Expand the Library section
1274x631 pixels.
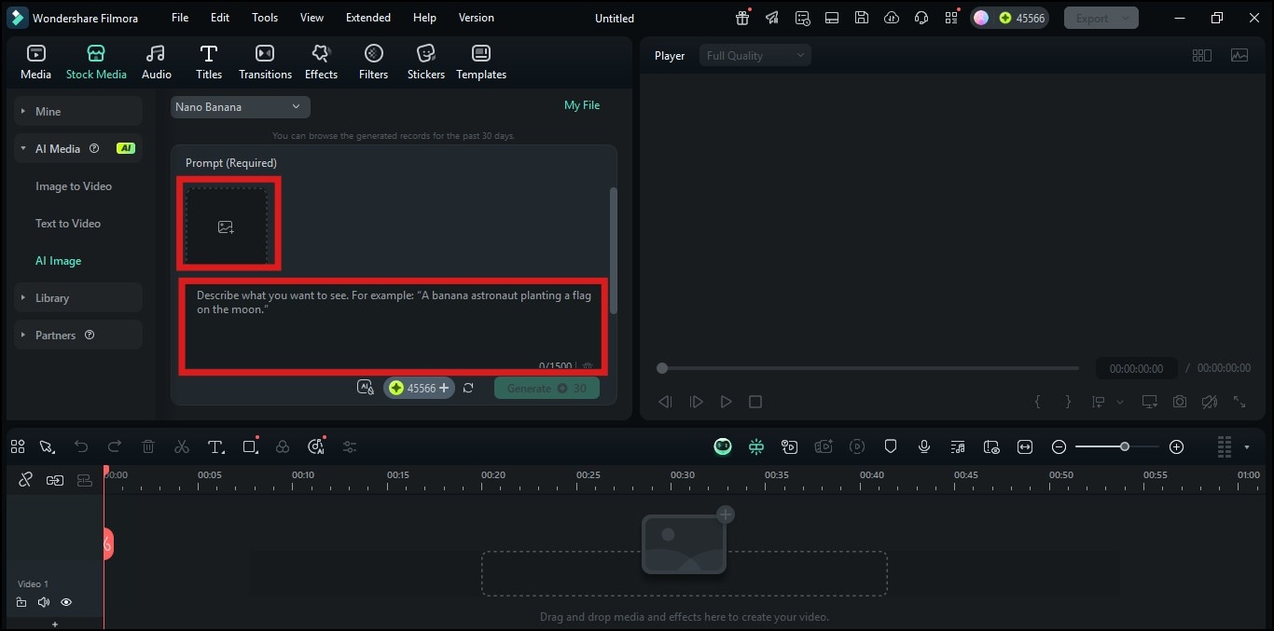(x=77, y=297)
